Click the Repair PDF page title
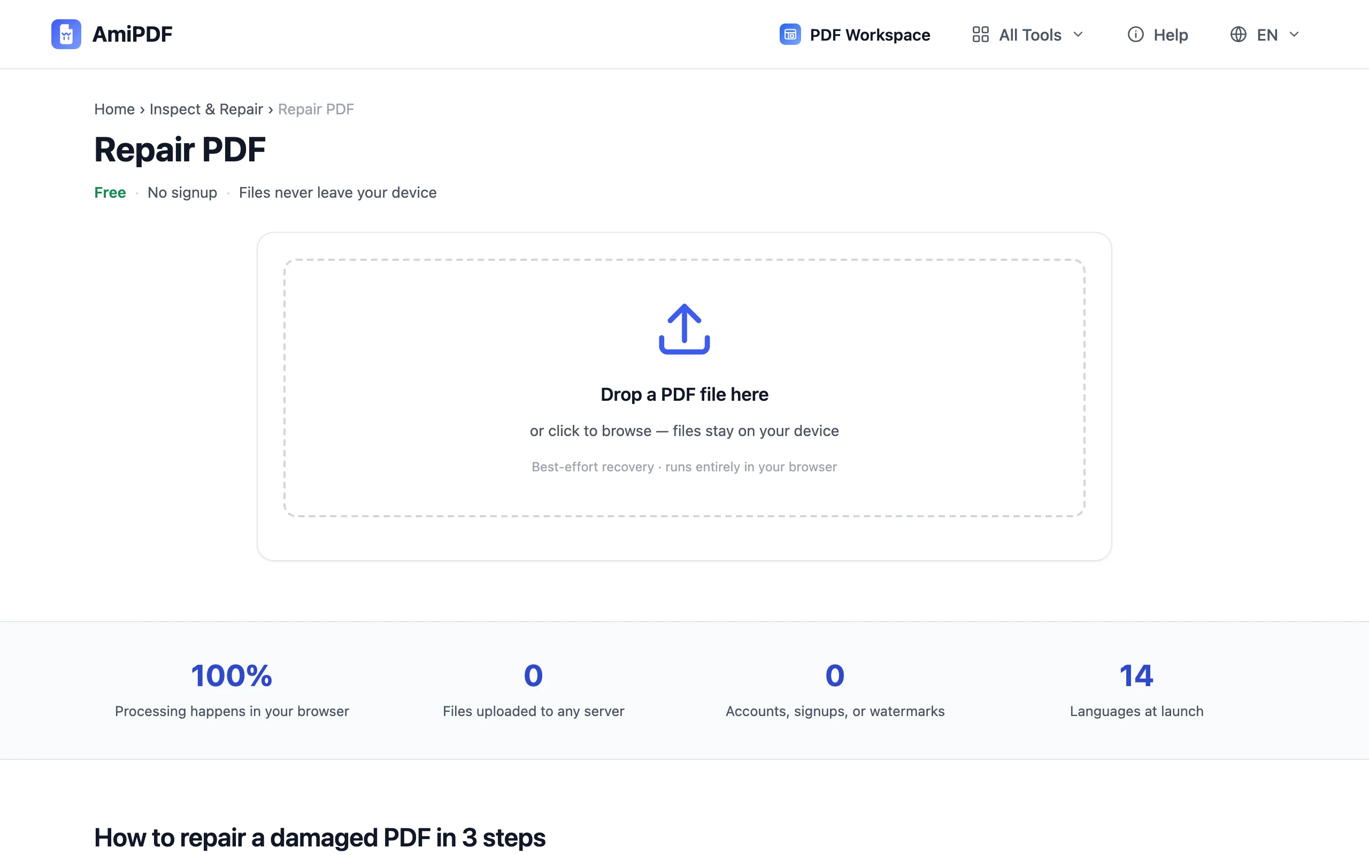 point(180,149)
